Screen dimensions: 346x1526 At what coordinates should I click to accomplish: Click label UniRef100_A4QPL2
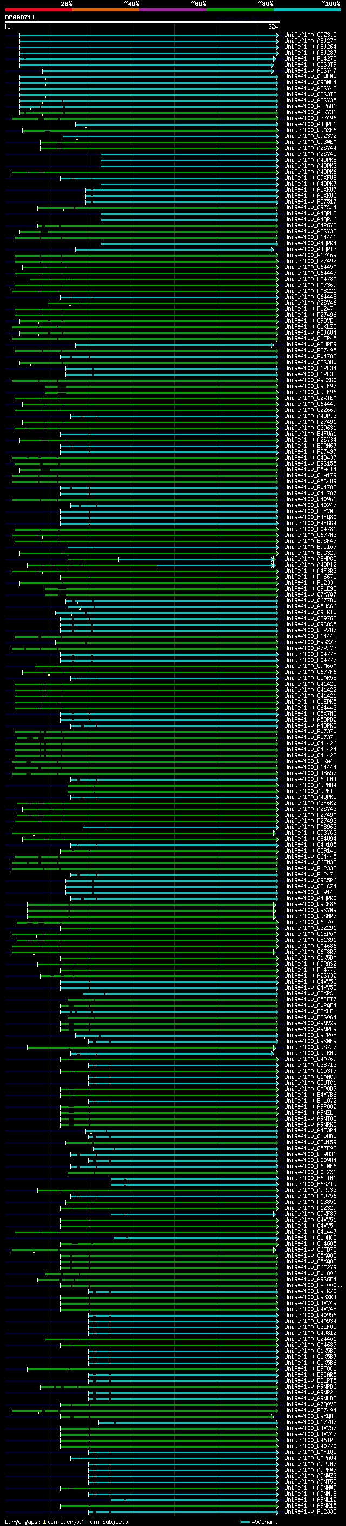coord(310,213)
